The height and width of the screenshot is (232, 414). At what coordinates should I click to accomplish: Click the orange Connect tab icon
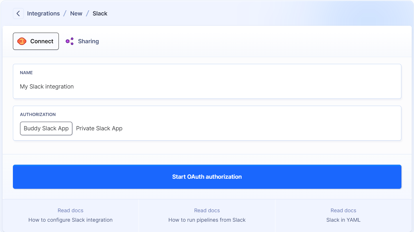click(x=22, y=41)
